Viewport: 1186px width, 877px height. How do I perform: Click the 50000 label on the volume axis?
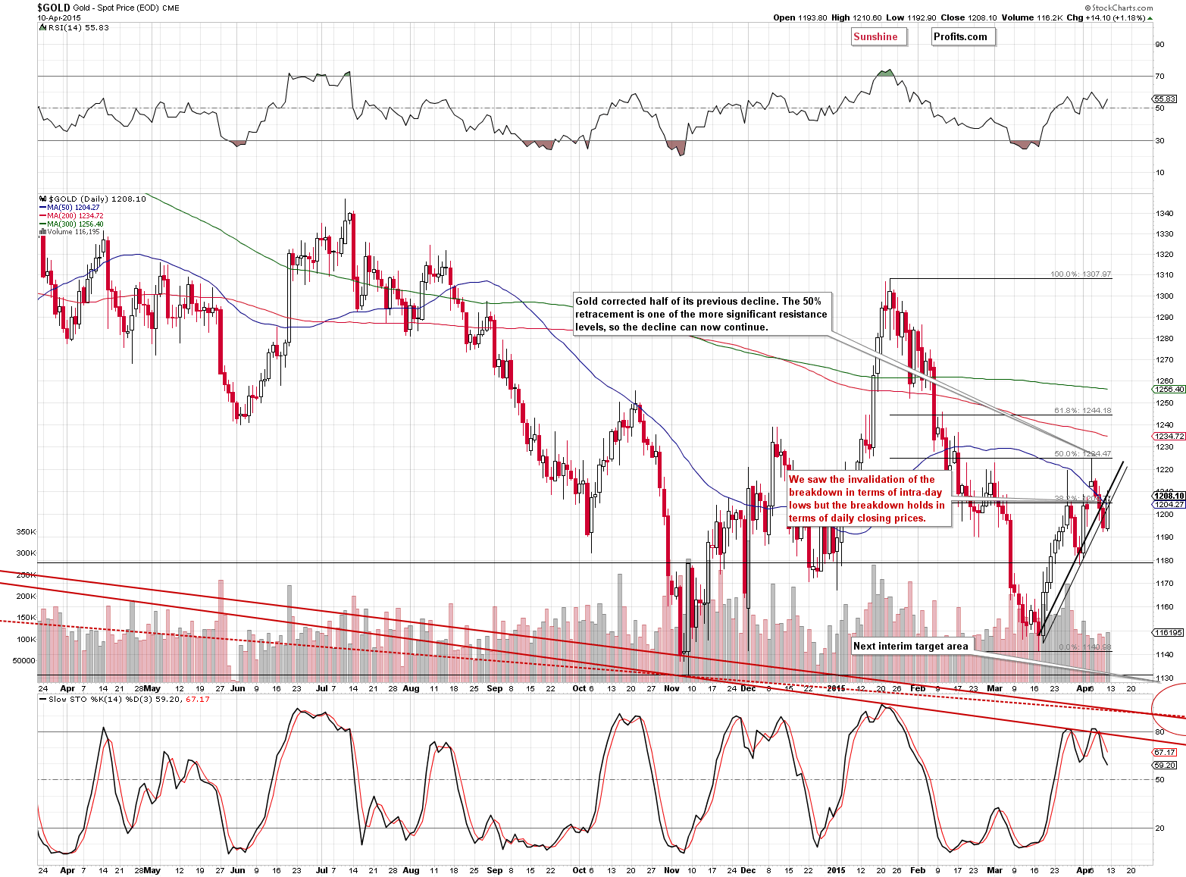[24, 660]
